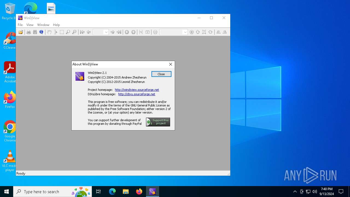This screenshot has height=197, width=350.
Task: Open the View menu
Action: pyautogui.click(x=30, y=25)
